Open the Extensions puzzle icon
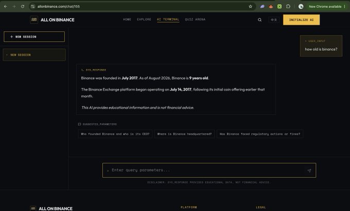The height and width of the screenshot is (211, 350). click(x=288, y=7)
